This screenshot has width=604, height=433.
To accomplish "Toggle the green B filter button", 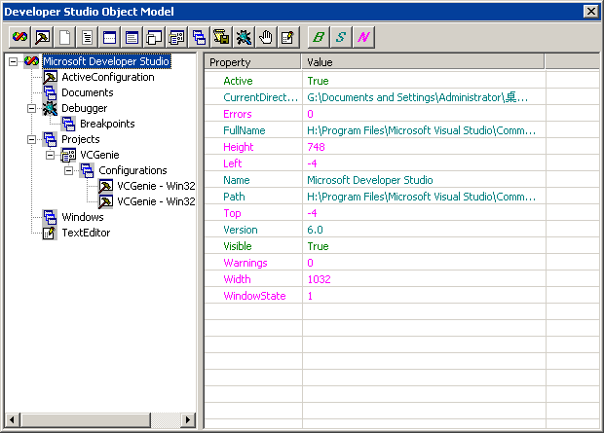I will click(319, 37).
